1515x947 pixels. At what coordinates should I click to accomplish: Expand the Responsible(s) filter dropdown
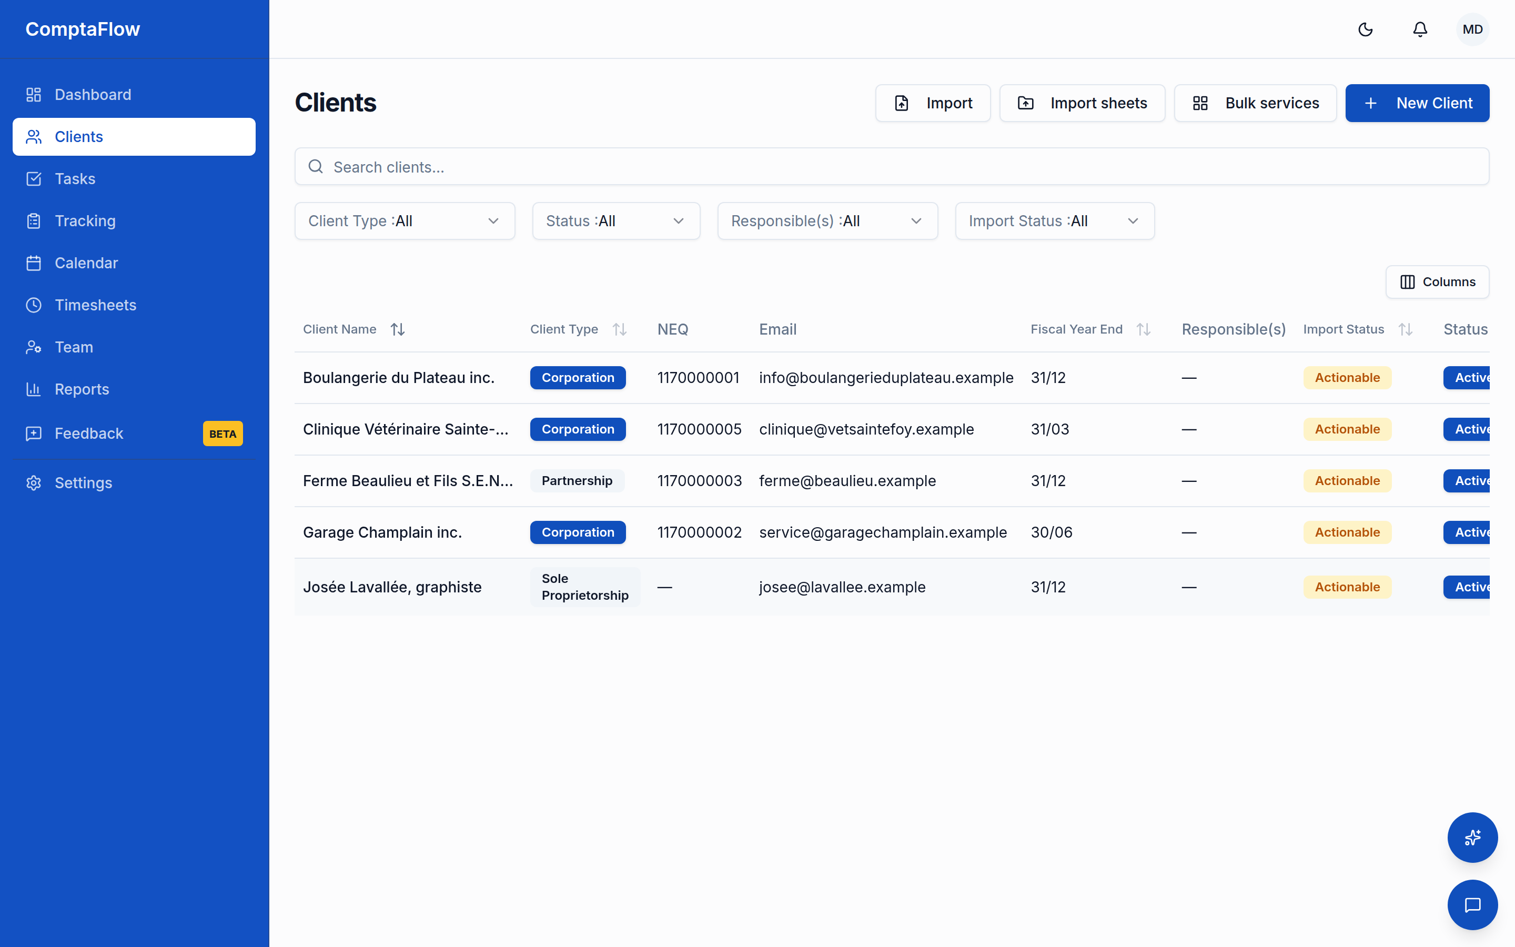(827, 220)
